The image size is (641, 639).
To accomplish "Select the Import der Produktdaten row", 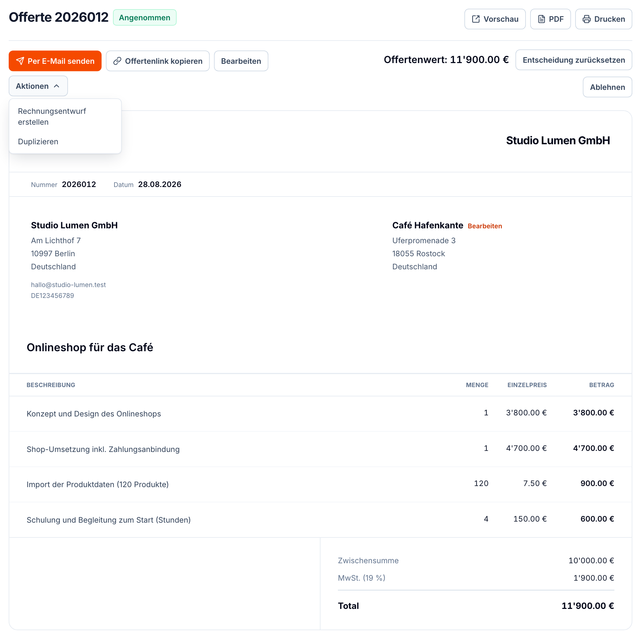I will [320, 485].
